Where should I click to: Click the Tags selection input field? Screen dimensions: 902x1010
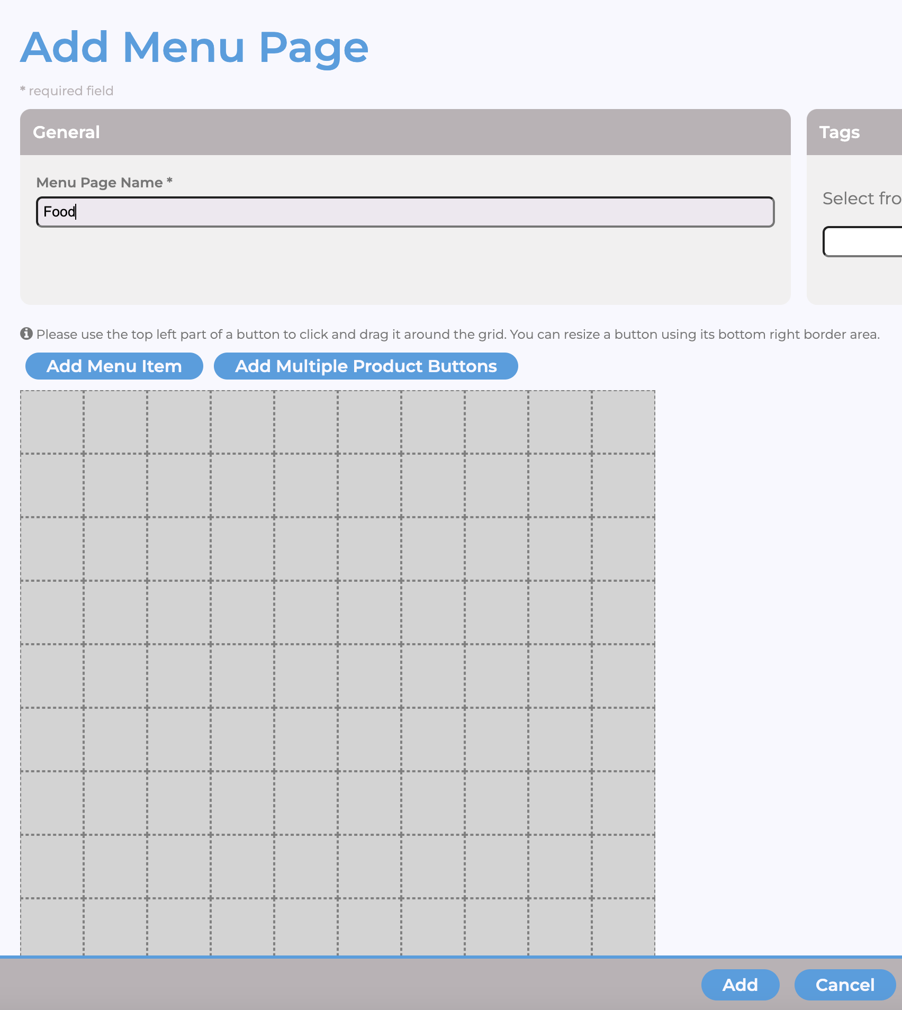tap(863, 241)
